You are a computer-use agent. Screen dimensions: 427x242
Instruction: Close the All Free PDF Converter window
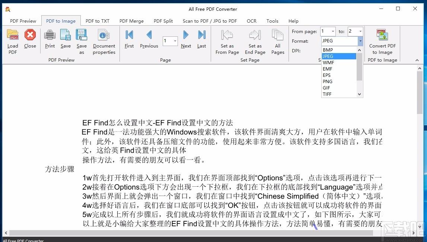point(415,9)
